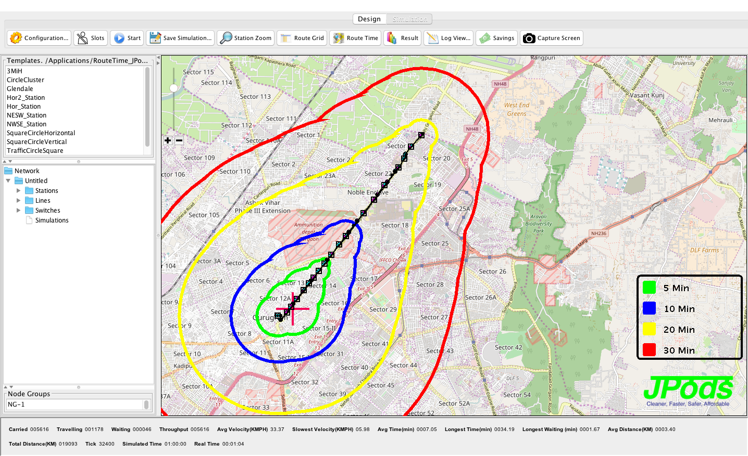Click the Slots toolbar icon
This screenshot has height=456, width=748.
coord(82,38)
